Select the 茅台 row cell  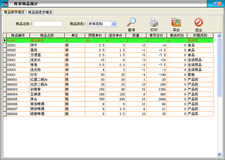click(x=47, y=99)
